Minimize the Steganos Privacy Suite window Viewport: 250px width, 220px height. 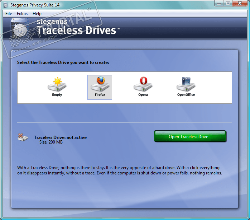pos(219,4)
